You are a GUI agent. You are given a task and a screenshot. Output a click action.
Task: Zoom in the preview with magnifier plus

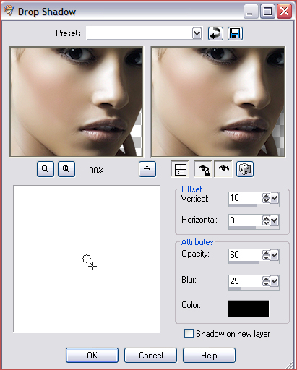pos(66,169)
